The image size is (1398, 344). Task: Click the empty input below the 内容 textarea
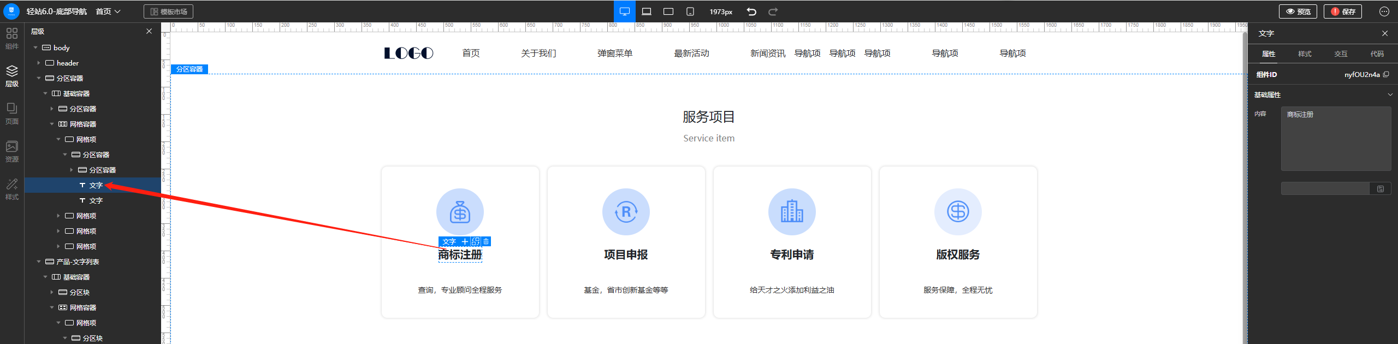point(1325,189)
